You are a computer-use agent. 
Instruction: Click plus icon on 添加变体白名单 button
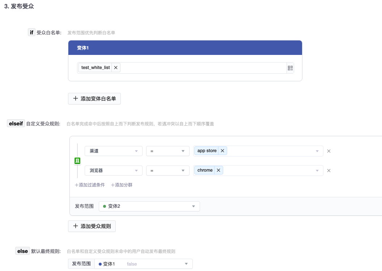76,98
